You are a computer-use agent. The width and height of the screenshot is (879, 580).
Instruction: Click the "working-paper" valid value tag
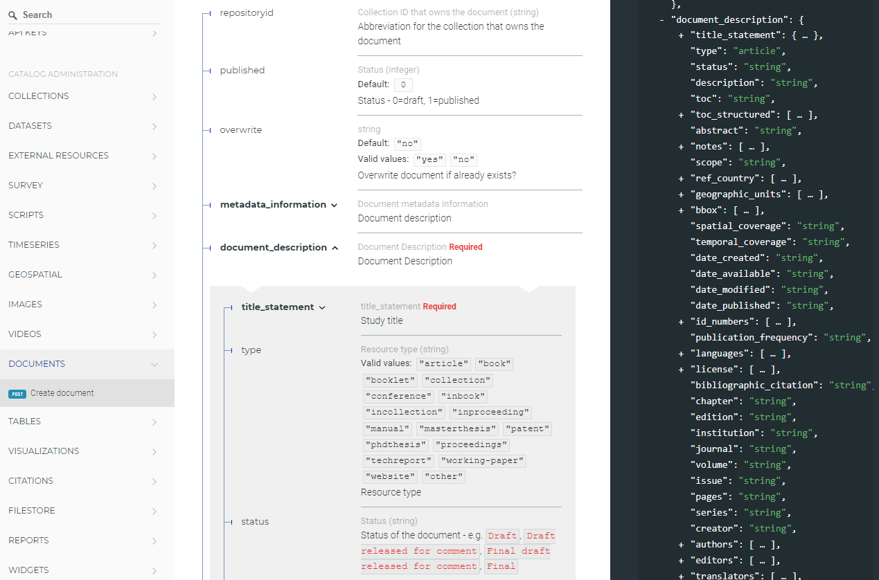tap(482, 461)
